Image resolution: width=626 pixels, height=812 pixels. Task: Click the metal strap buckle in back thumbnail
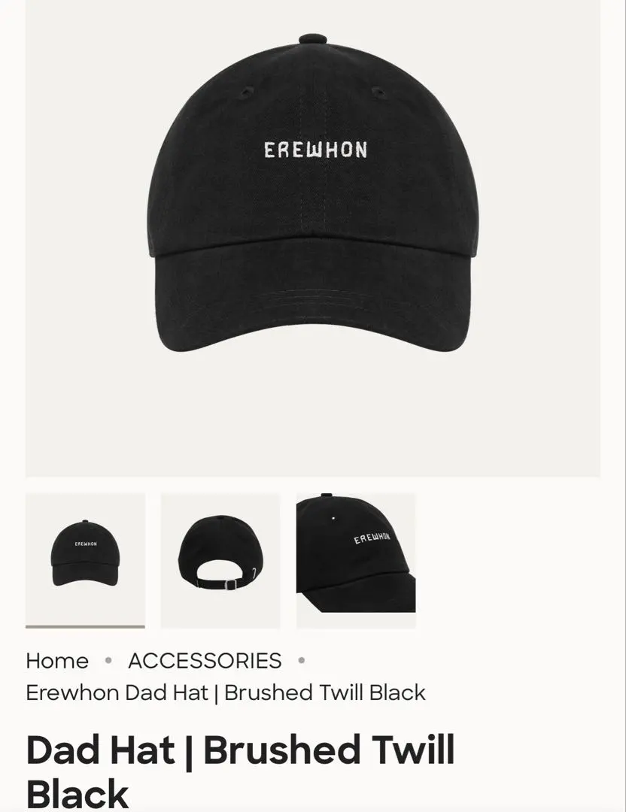click(230, 585)
